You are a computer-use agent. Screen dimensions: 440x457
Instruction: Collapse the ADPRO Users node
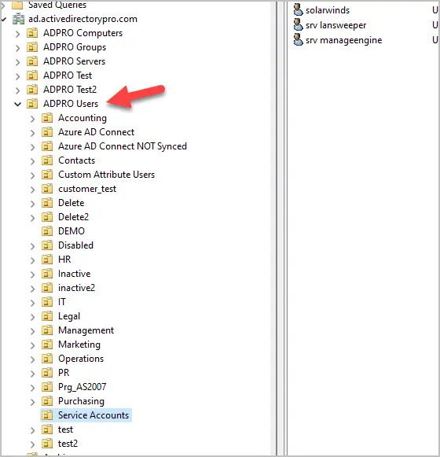point(18,104)
